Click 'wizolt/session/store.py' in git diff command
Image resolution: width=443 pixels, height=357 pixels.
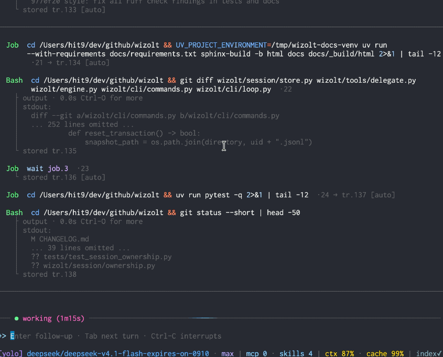(265, 81)
